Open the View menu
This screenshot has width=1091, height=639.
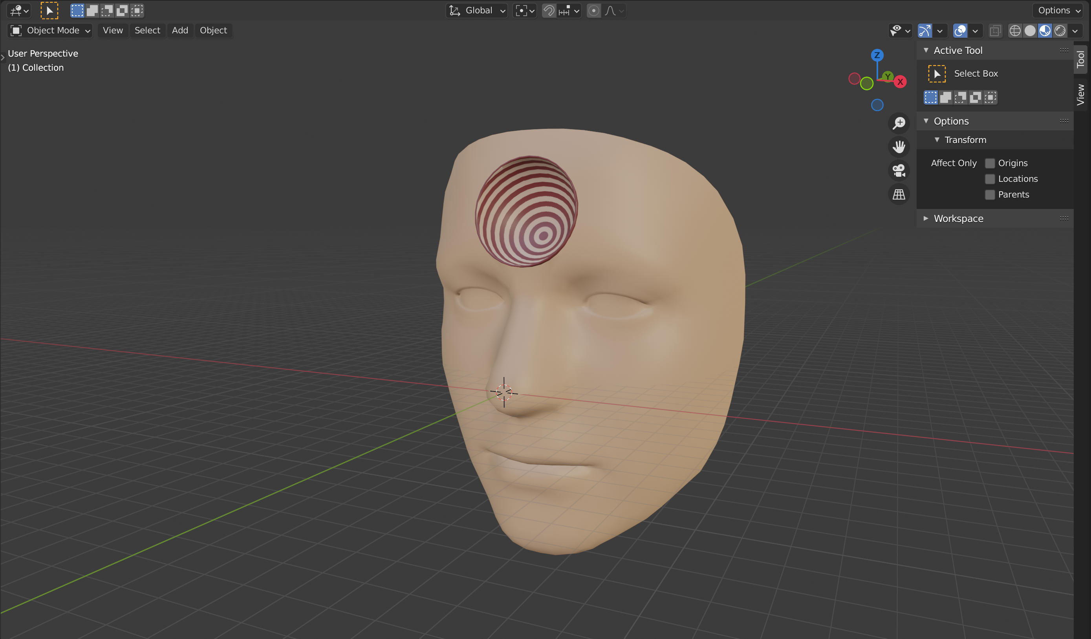pos(113,30)
